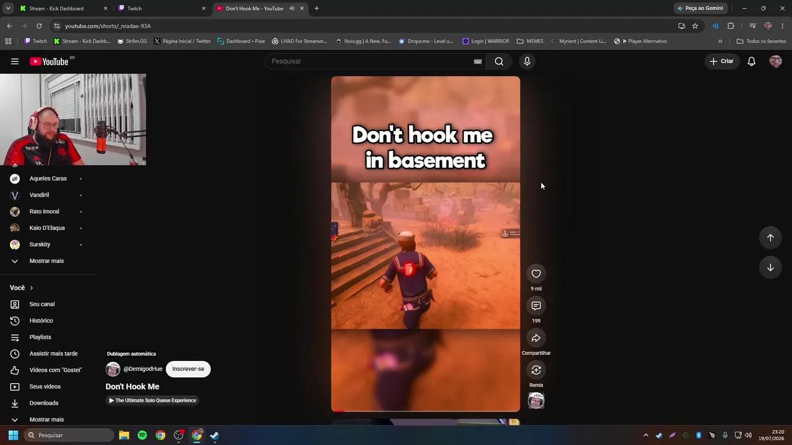Close the Twitch tab
Viewport: 792px width, 445px height.
click(204, 9)
